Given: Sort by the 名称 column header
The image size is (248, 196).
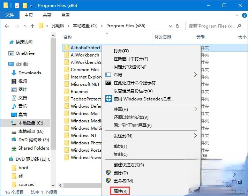Looking at the screenshot, I should (x=68, y=37).
